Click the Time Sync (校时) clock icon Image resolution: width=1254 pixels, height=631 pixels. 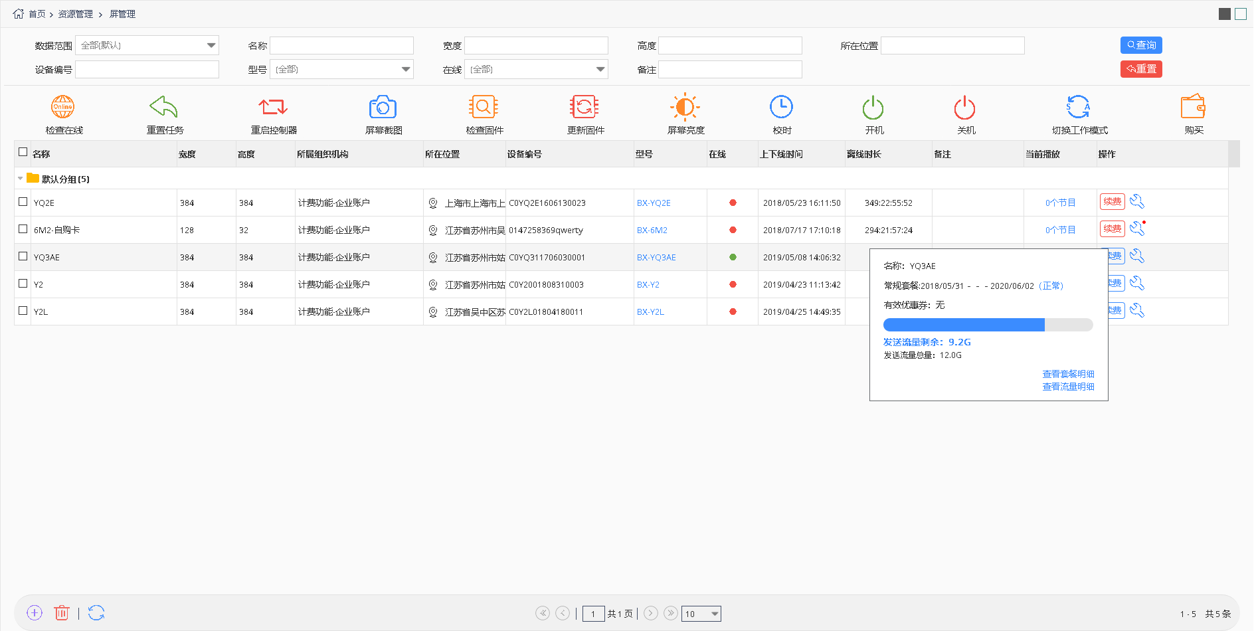coord(781,106)
